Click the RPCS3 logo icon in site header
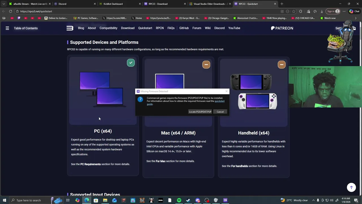 click(x=70, y=28)
